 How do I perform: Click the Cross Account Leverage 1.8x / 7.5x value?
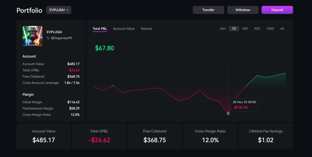tap(72, 83)
